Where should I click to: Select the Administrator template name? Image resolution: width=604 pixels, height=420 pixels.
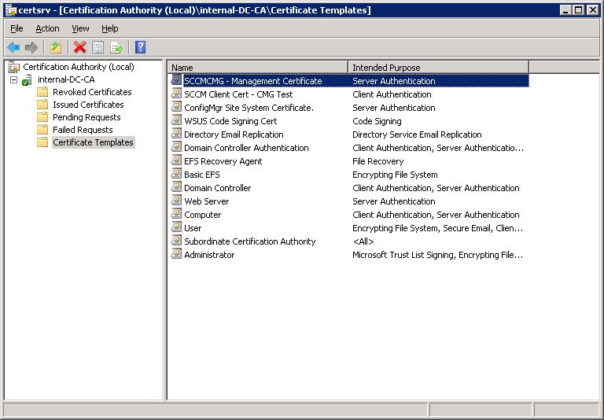click(x=209, y=255)
